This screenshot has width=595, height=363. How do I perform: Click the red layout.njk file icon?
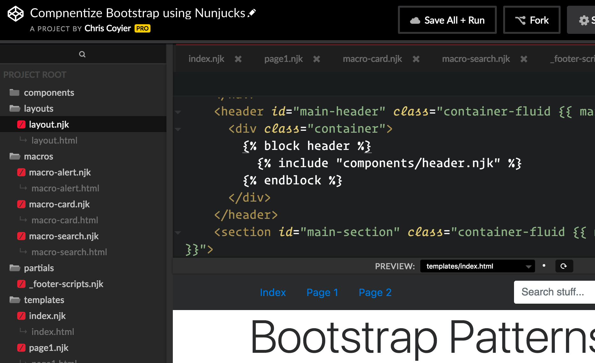pos(21,124)
